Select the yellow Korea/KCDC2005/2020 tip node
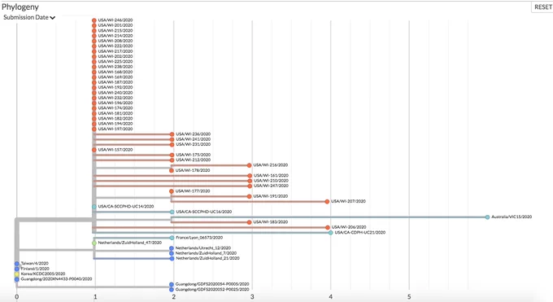This screenshot has width=553, height=302. tap(16, 274)
